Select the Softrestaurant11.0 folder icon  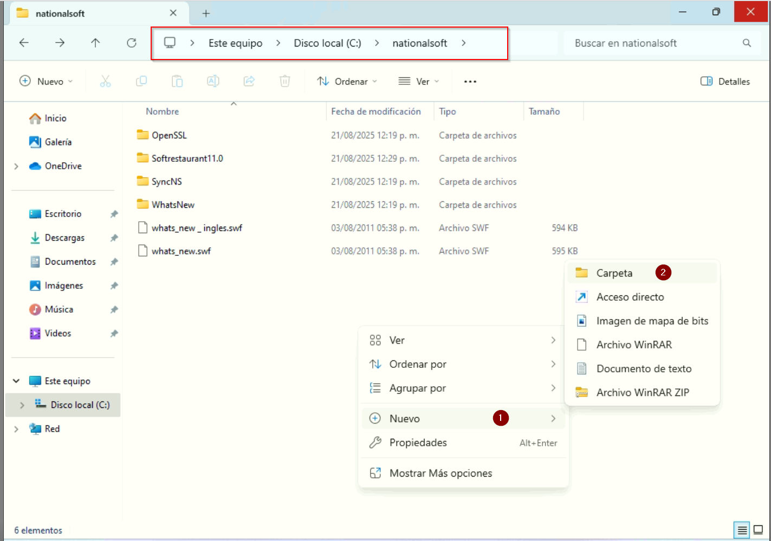pyautogui.click(x=142, y=158)
